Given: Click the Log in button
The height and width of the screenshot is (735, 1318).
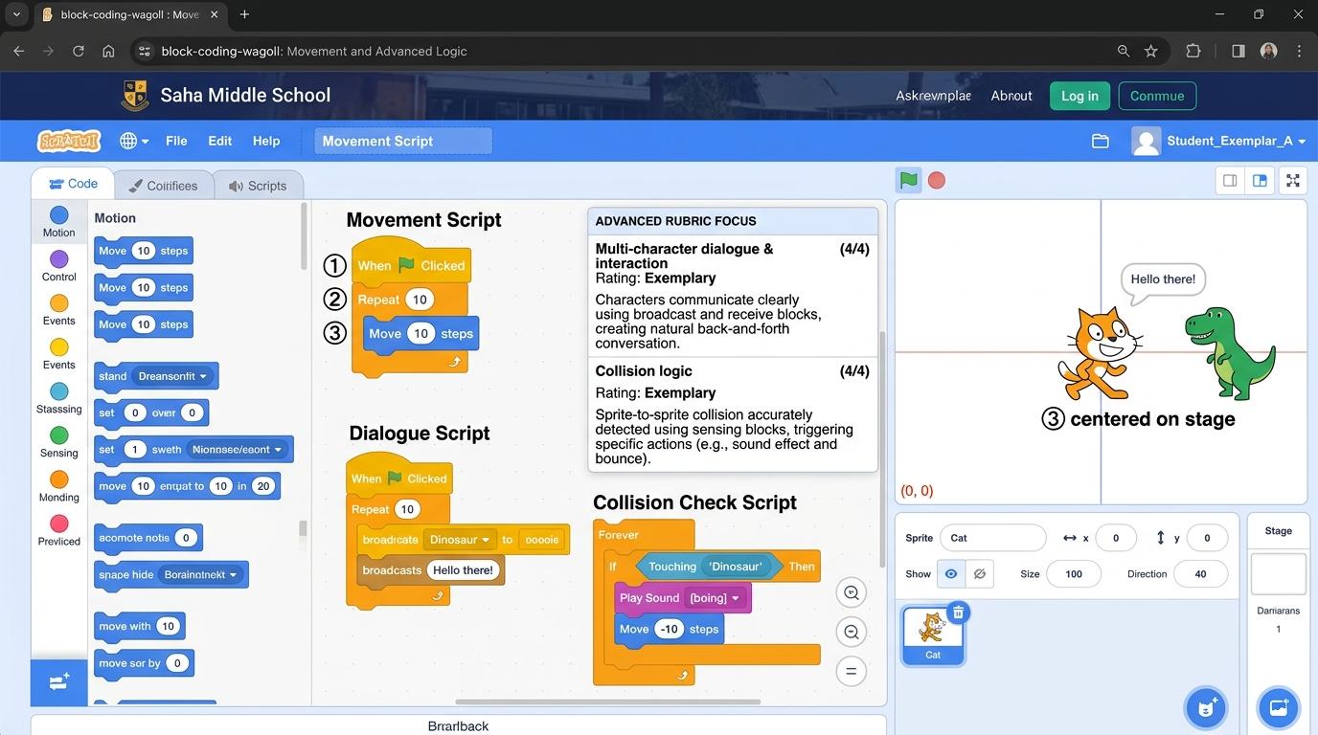Looking at the screenshot, I should pos(1079,96).
